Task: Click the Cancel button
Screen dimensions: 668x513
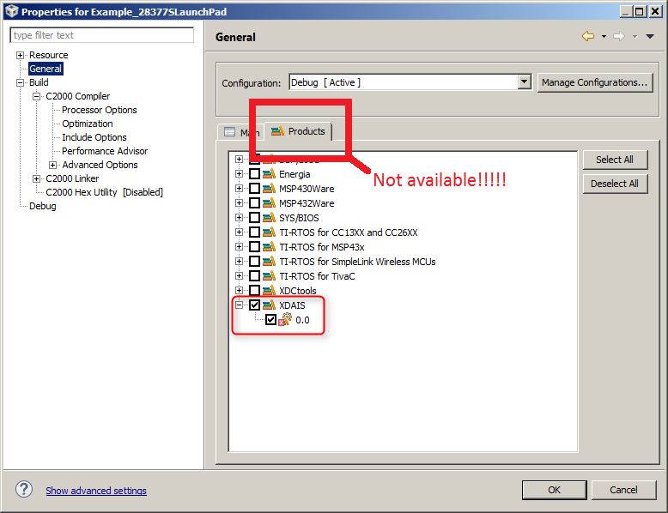Action: (x=623, y=490)
